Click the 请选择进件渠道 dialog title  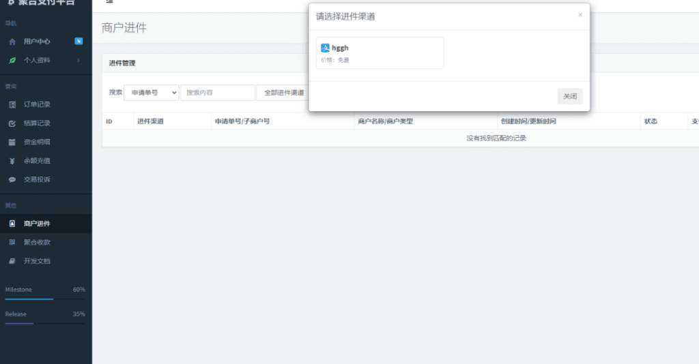pos(345,16)
